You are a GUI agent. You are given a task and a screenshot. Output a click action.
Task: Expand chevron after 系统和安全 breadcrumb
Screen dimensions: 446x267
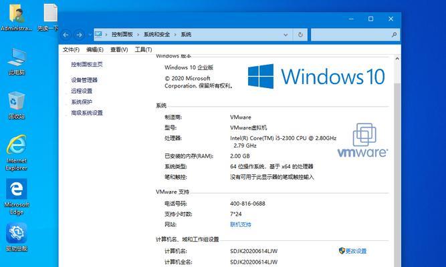point(175,35)
